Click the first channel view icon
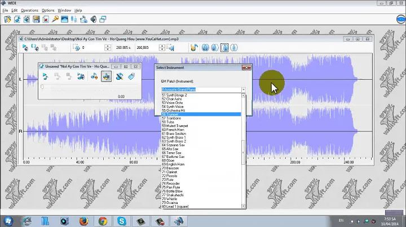The height and width of the screenshot is (227, 406). pyautogui.click(x=205, y=47)
